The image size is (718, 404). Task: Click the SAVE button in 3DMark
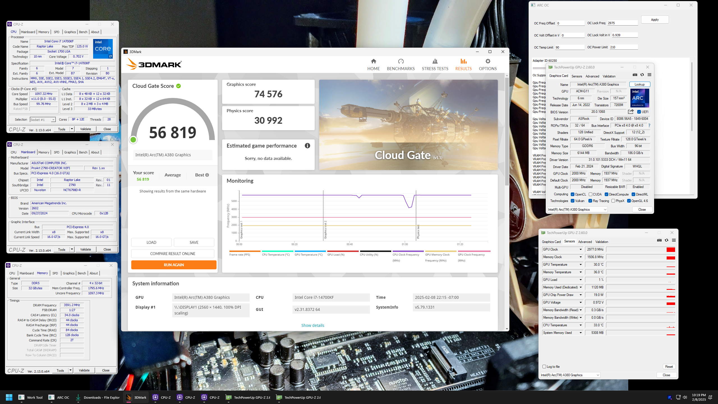pos(194,242)
